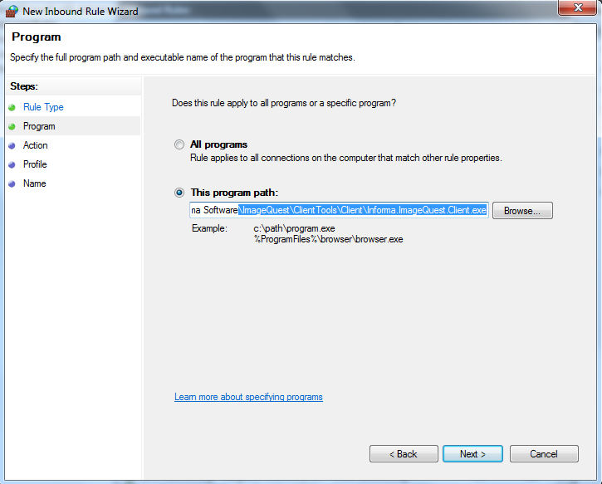This screenshot has width=602, height=484.
Task: Click the firewall wizard icon in title bar
Action: coord(12,11)
